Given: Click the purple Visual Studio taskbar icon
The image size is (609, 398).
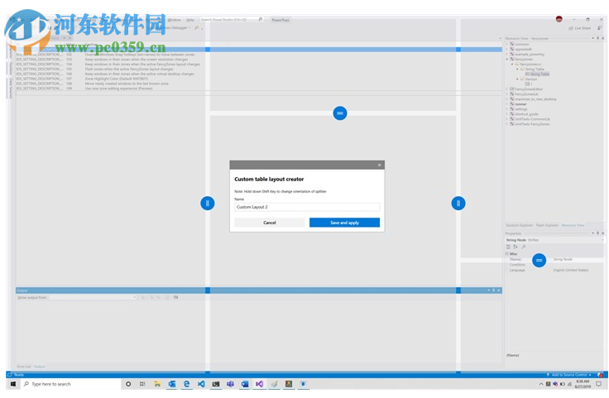Looking at the screenshot, I should (x=259, y=384).
